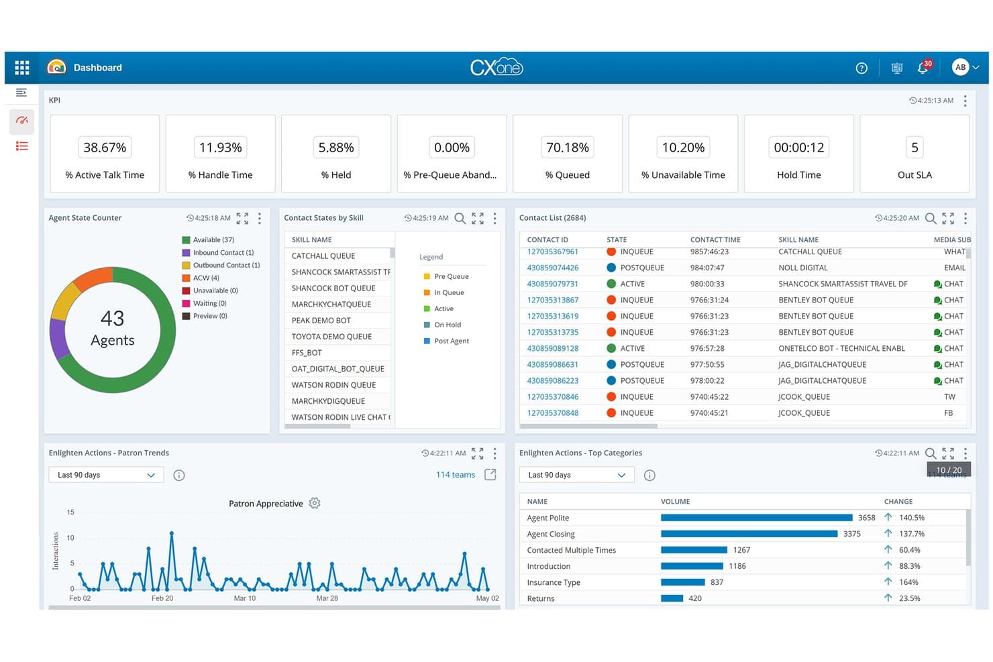The height and width of the screenshot is (662, 993).
Task: Open the app launcher grid icon
Action: point(22,68)
